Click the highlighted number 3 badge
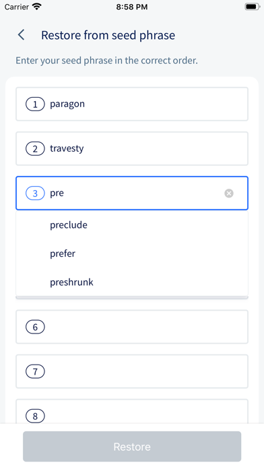 click(35, 193)
